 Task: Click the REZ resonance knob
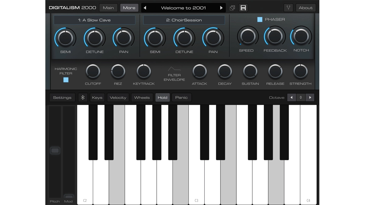point(118,72)
